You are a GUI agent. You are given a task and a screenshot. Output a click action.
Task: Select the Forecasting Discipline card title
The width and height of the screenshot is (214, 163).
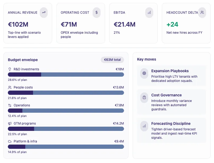(x=171, y=124)
